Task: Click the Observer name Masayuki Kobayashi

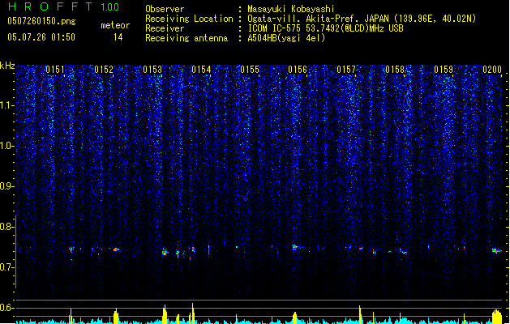Action: tap(291, 9)
